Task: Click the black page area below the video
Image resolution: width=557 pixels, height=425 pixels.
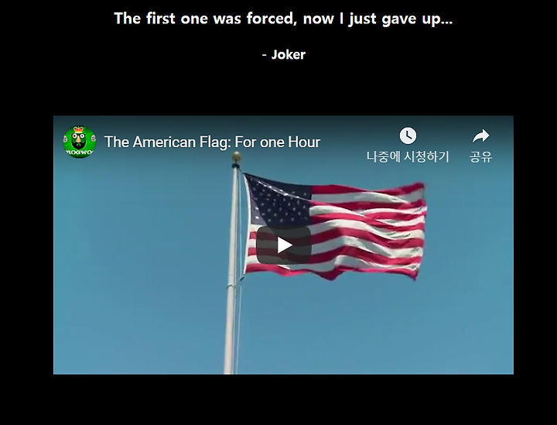Action: (283, 399)
